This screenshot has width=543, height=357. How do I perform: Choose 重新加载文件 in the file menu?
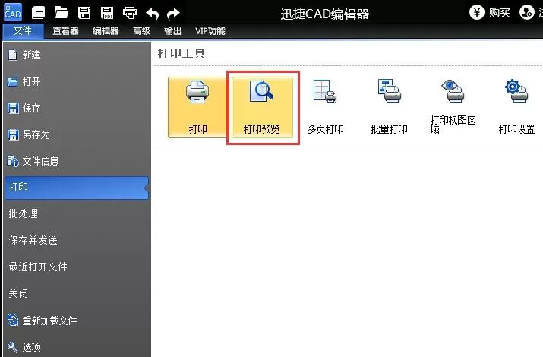click(x=77, y=321)
